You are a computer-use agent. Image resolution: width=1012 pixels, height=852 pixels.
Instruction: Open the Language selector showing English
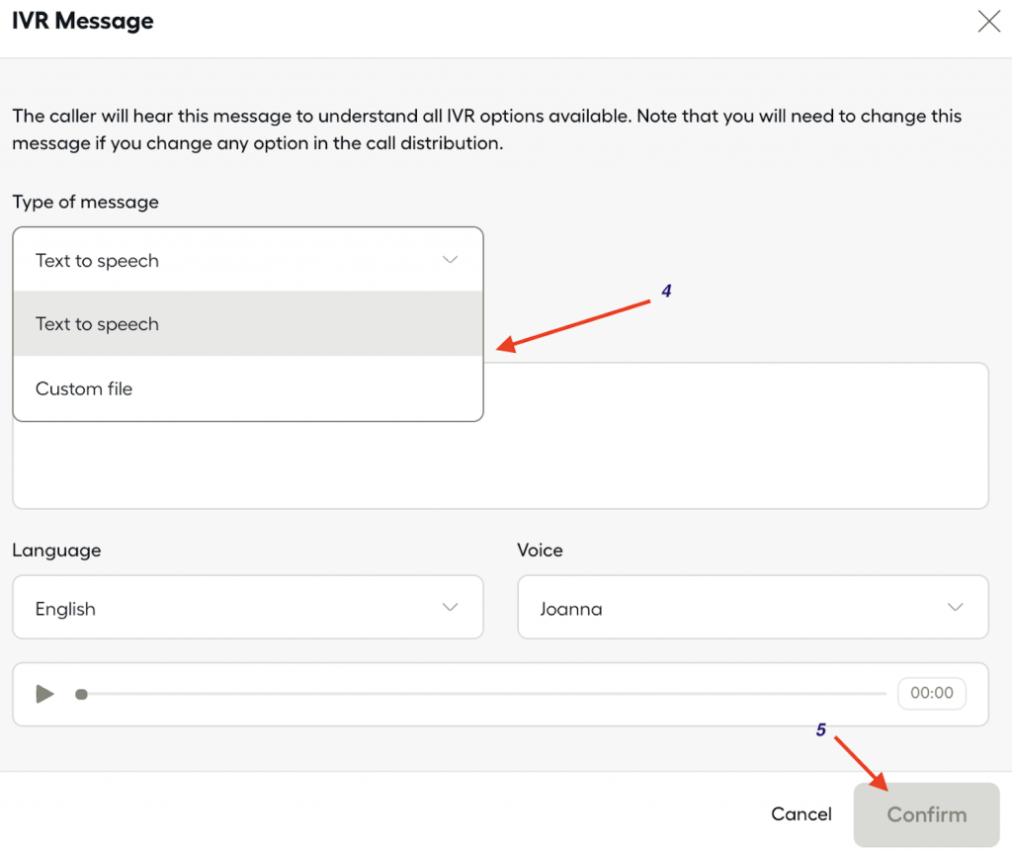click(x=248, y=607)
